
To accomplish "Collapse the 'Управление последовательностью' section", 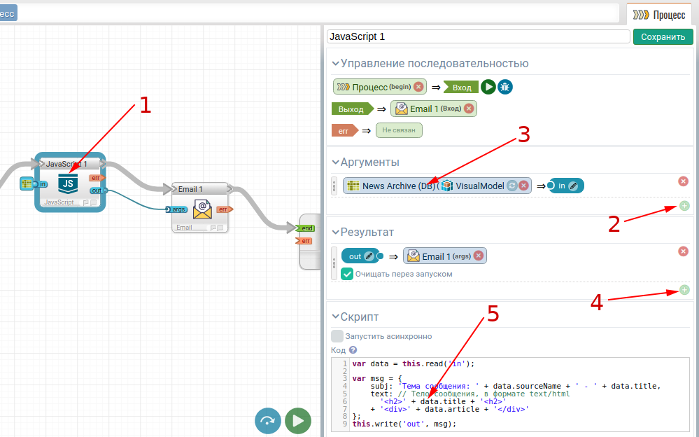I will coord(336,64).
